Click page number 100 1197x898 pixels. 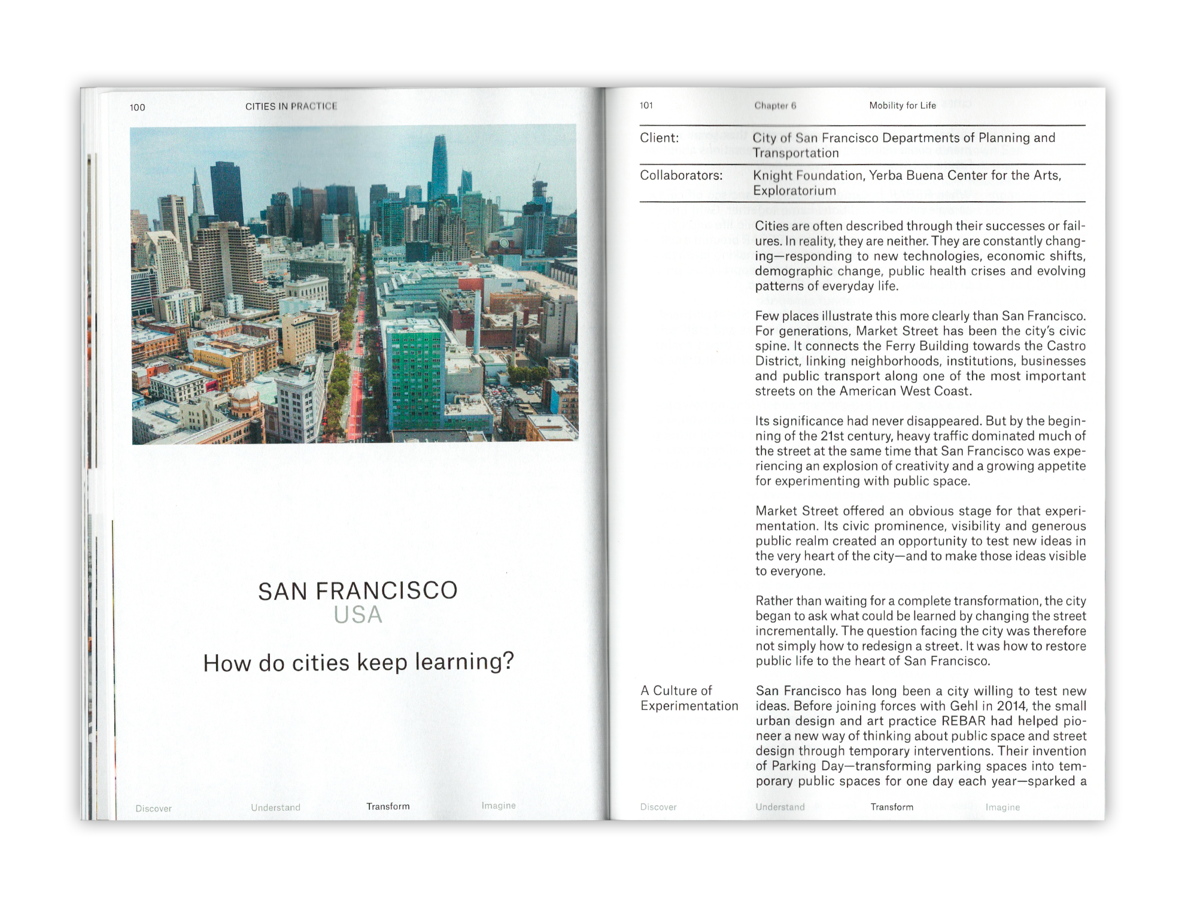coord(138,107)
